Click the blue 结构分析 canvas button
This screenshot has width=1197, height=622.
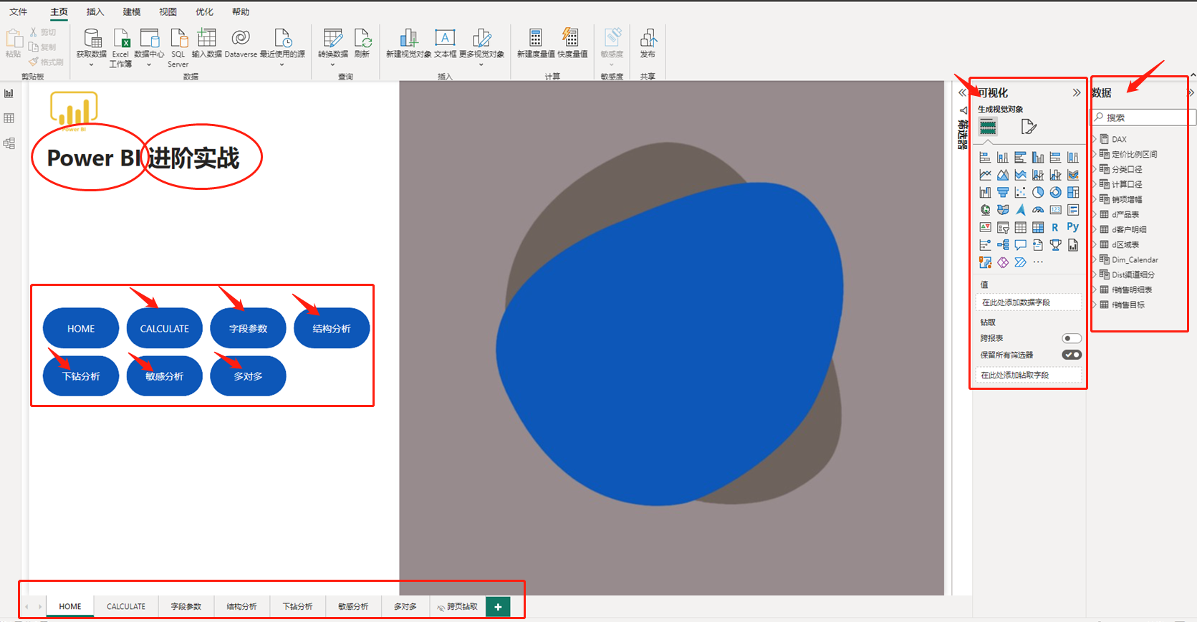pos(332,328)
